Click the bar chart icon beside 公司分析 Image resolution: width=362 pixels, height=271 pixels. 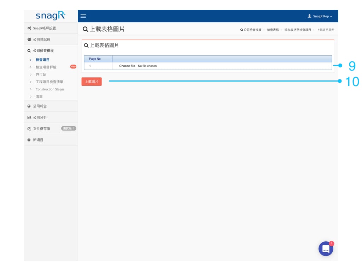click(29, 117)
